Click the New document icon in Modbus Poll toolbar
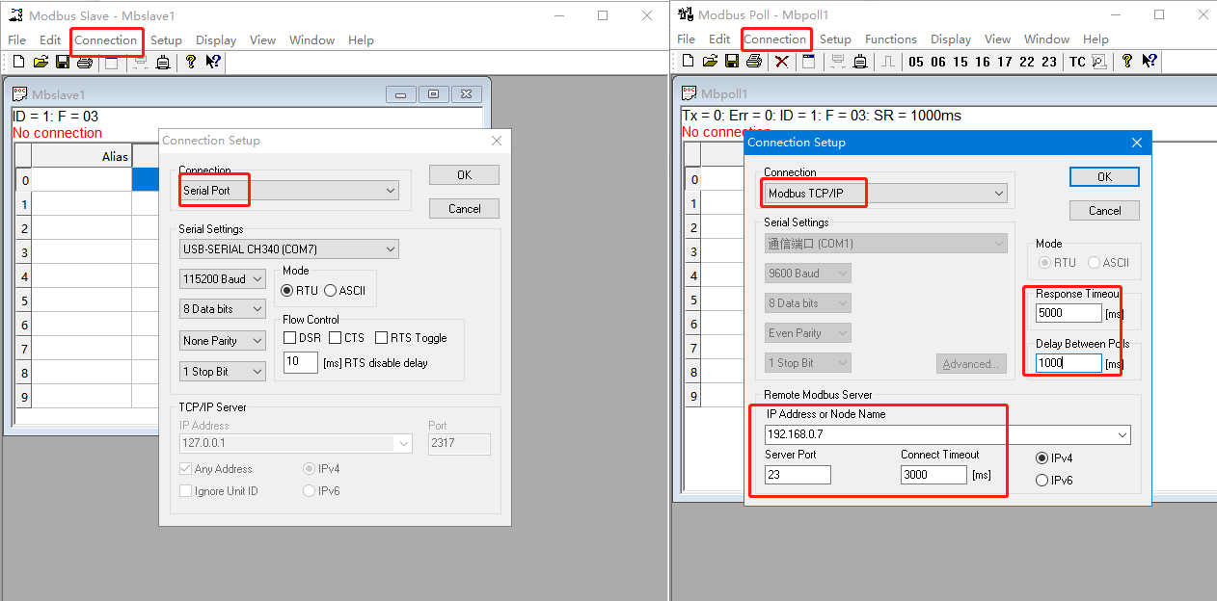The height and width of the screenshot is (601, 1217). click(688, 62)
